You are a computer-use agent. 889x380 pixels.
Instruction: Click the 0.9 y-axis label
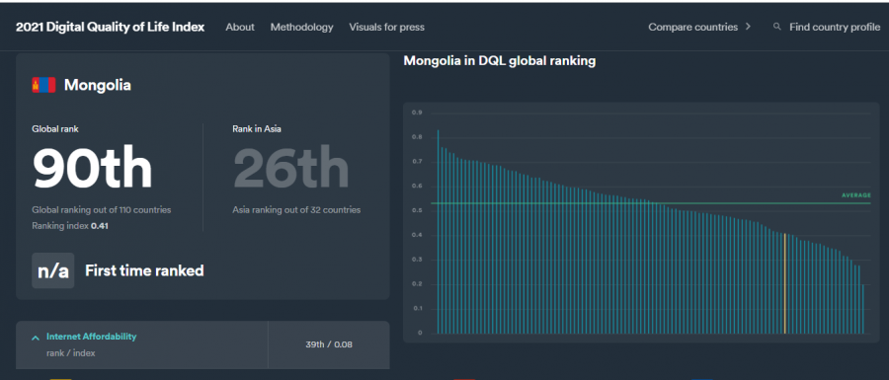417,113
